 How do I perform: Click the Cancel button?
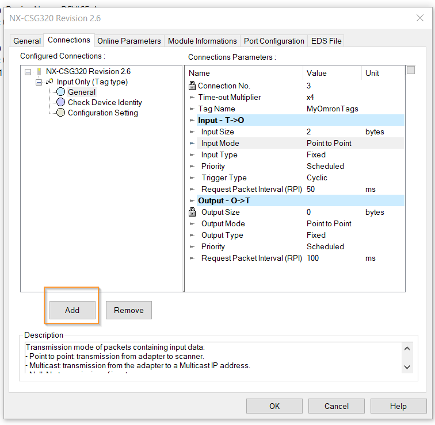tap(337, 406)
